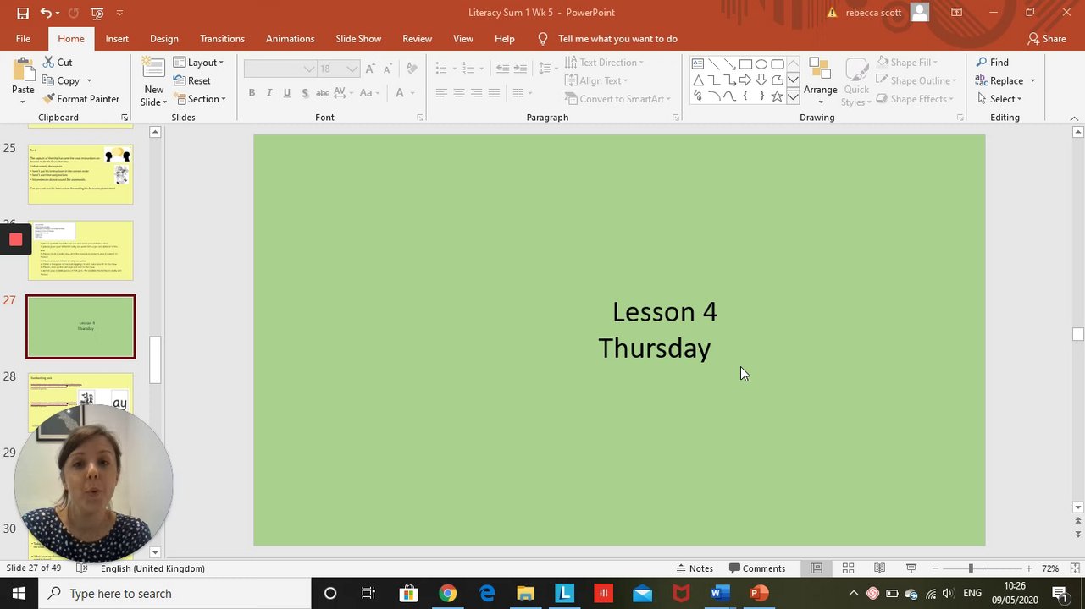
Task: Toggle Italic formatting
Action: coord(269,93)
